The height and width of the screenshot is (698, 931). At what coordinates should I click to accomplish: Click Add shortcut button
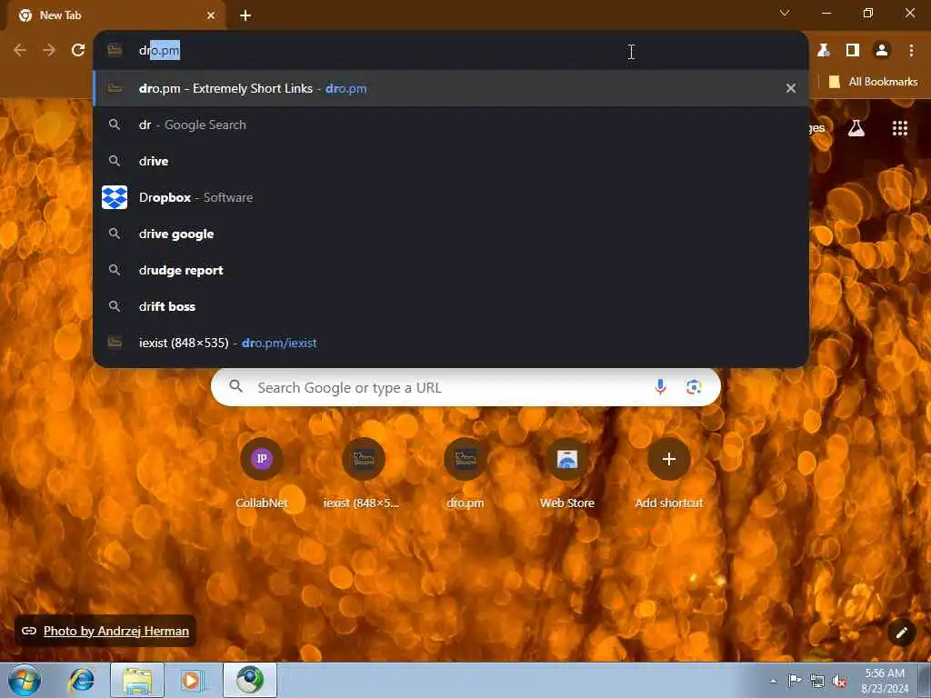669,474
